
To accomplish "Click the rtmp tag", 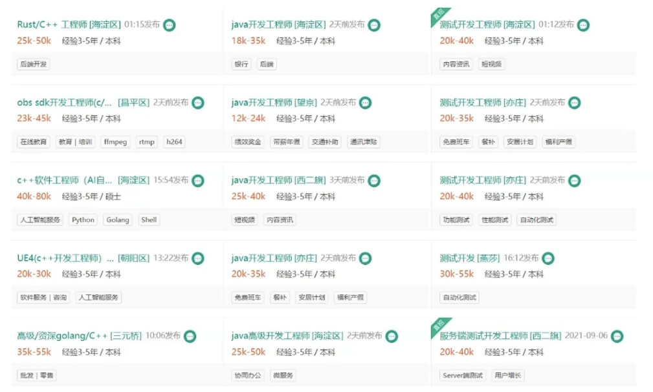I will click(147, 141).
